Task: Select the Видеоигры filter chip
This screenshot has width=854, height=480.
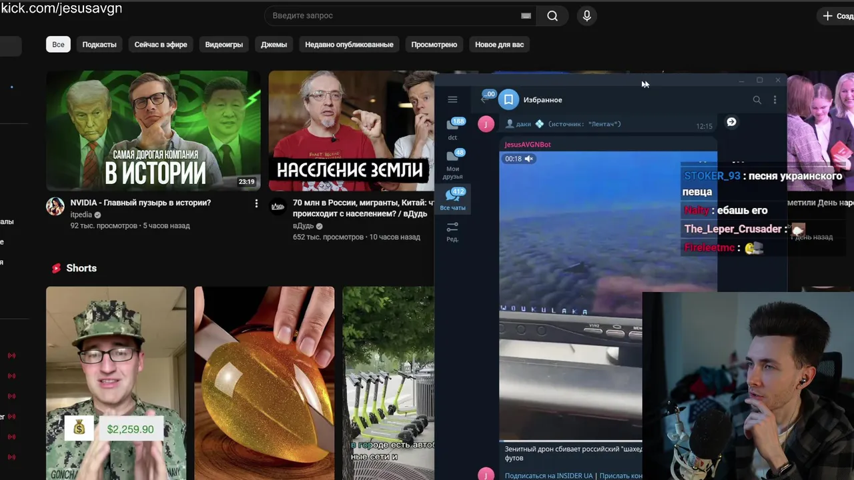Action: coord(224,45)
